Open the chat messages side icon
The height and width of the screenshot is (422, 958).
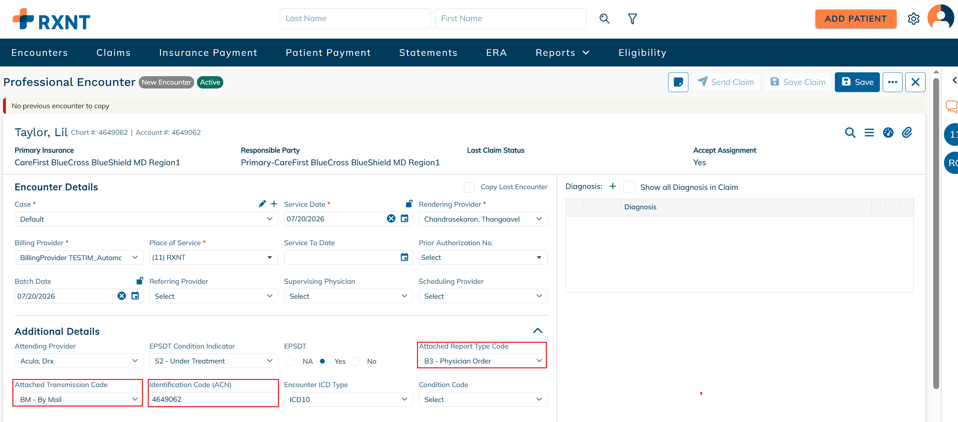pos(952,107)
